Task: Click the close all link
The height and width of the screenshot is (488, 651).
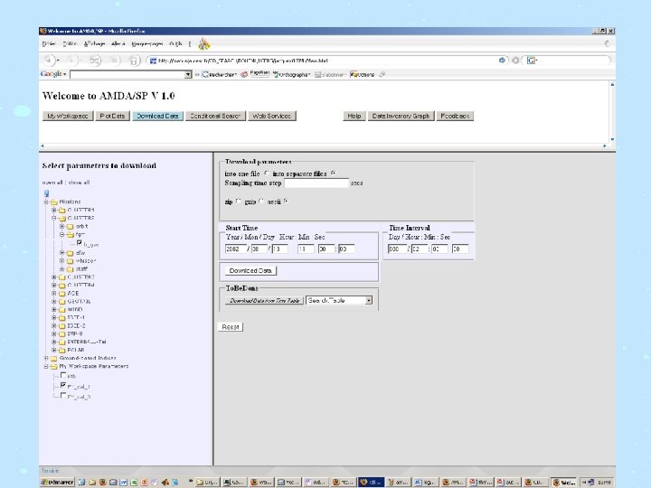Action: coord(79,183)
